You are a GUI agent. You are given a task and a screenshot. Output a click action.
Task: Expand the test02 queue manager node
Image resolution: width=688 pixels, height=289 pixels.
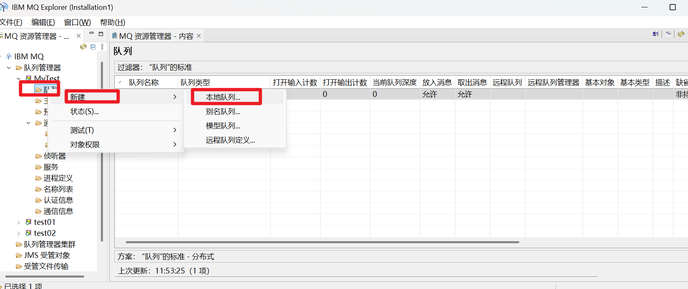tap(18, 233)
